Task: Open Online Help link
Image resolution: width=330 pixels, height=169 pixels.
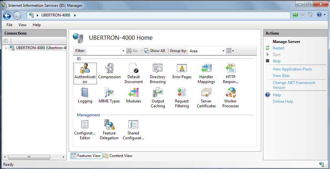Action: (283, 101)
